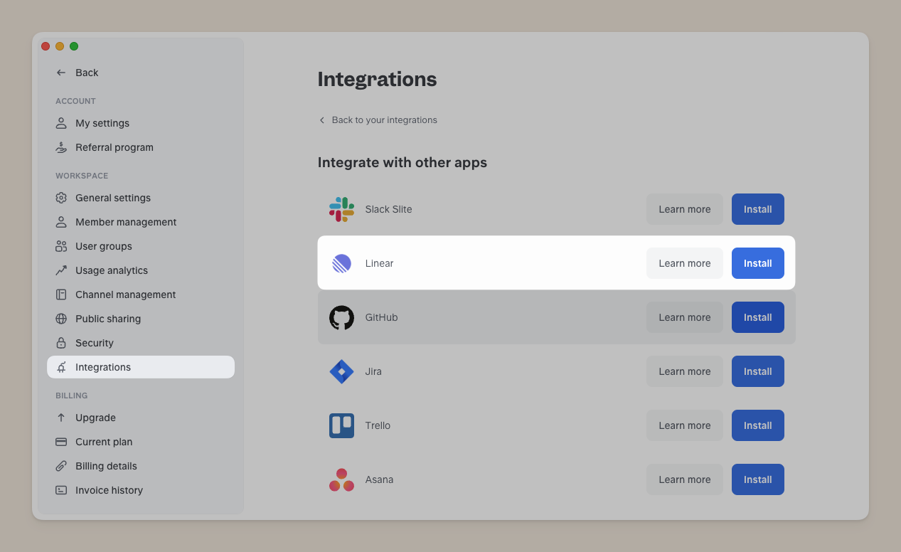Click the Integrations plug icon
Viewport: 901px width, 552px height.
click(x=61, y=367)
